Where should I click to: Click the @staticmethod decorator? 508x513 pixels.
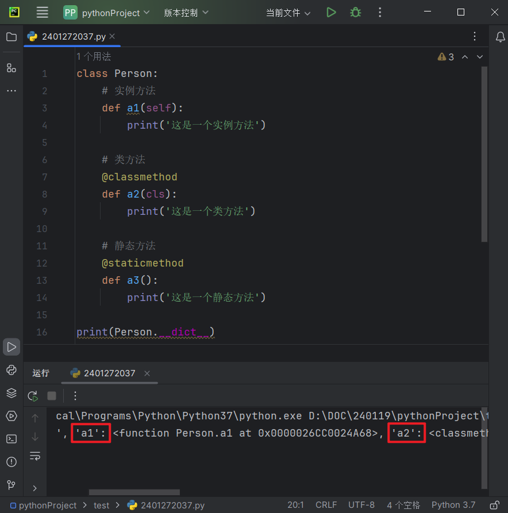click(143, 263)
